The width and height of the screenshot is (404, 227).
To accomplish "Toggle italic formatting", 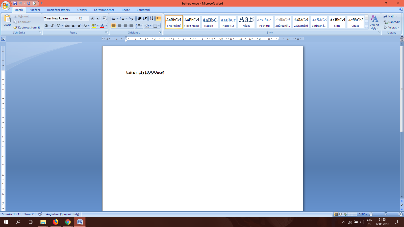I will pos(52,26).
